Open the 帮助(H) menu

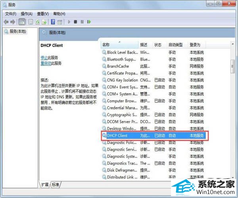59,14
